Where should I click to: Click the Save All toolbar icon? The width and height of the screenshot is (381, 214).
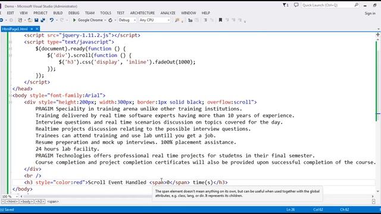(43, 20)
